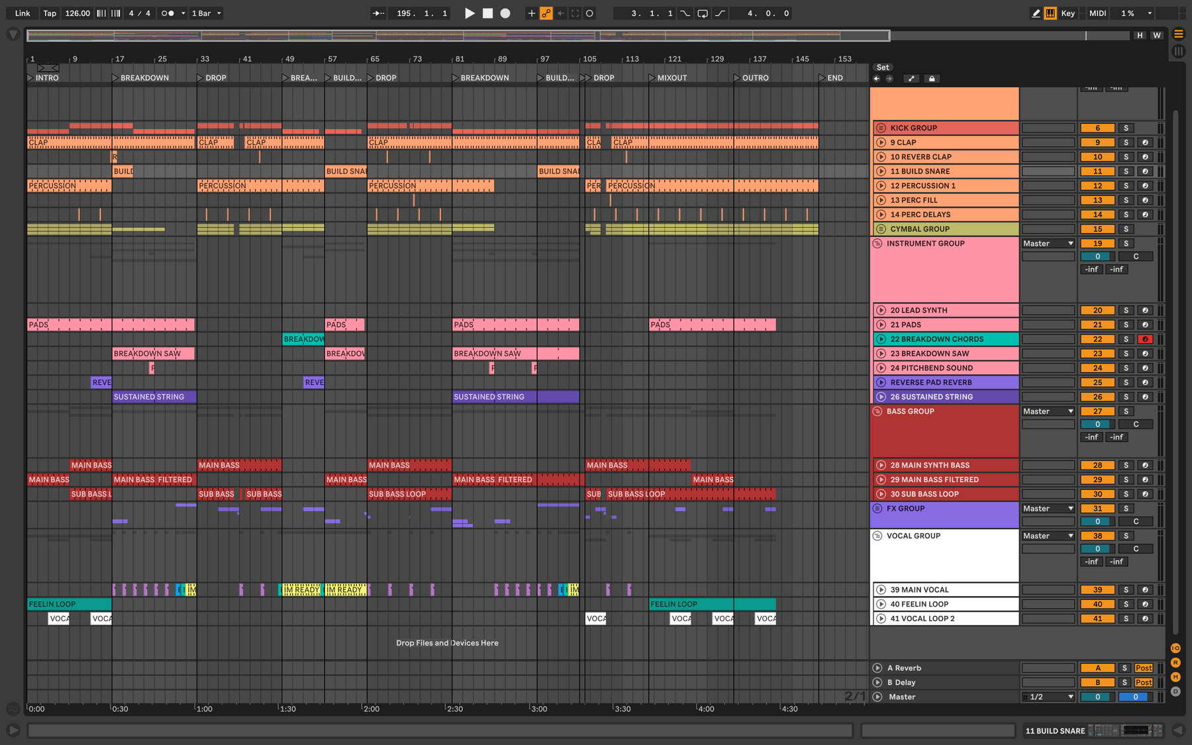Screen dimensions: 1192x745
Task: Click the Play button in transport
Action: (470, 13)
